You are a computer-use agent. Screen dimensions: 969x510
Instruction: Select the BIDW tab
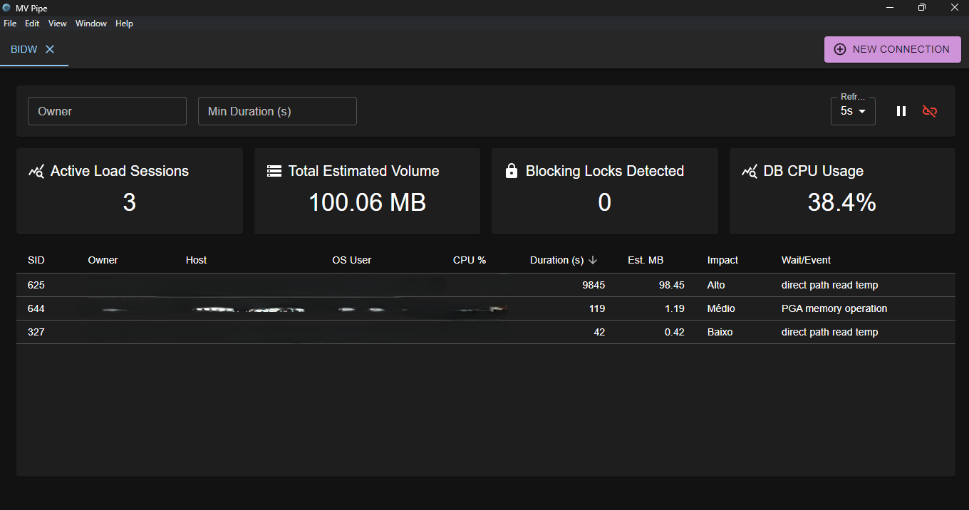point(24,49)
